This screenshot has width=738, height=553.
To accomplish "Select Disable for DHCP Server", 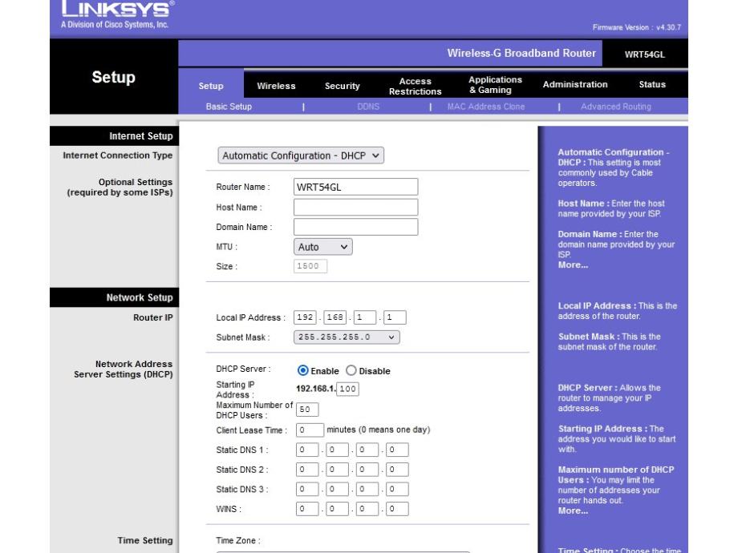I will coord(351,371).
